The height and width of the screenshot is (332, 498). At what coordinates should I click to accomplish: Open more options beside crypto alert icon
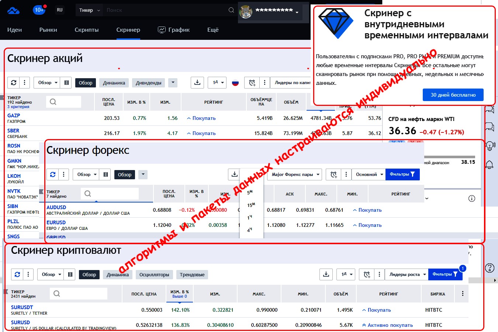click(x=379, y=274)
